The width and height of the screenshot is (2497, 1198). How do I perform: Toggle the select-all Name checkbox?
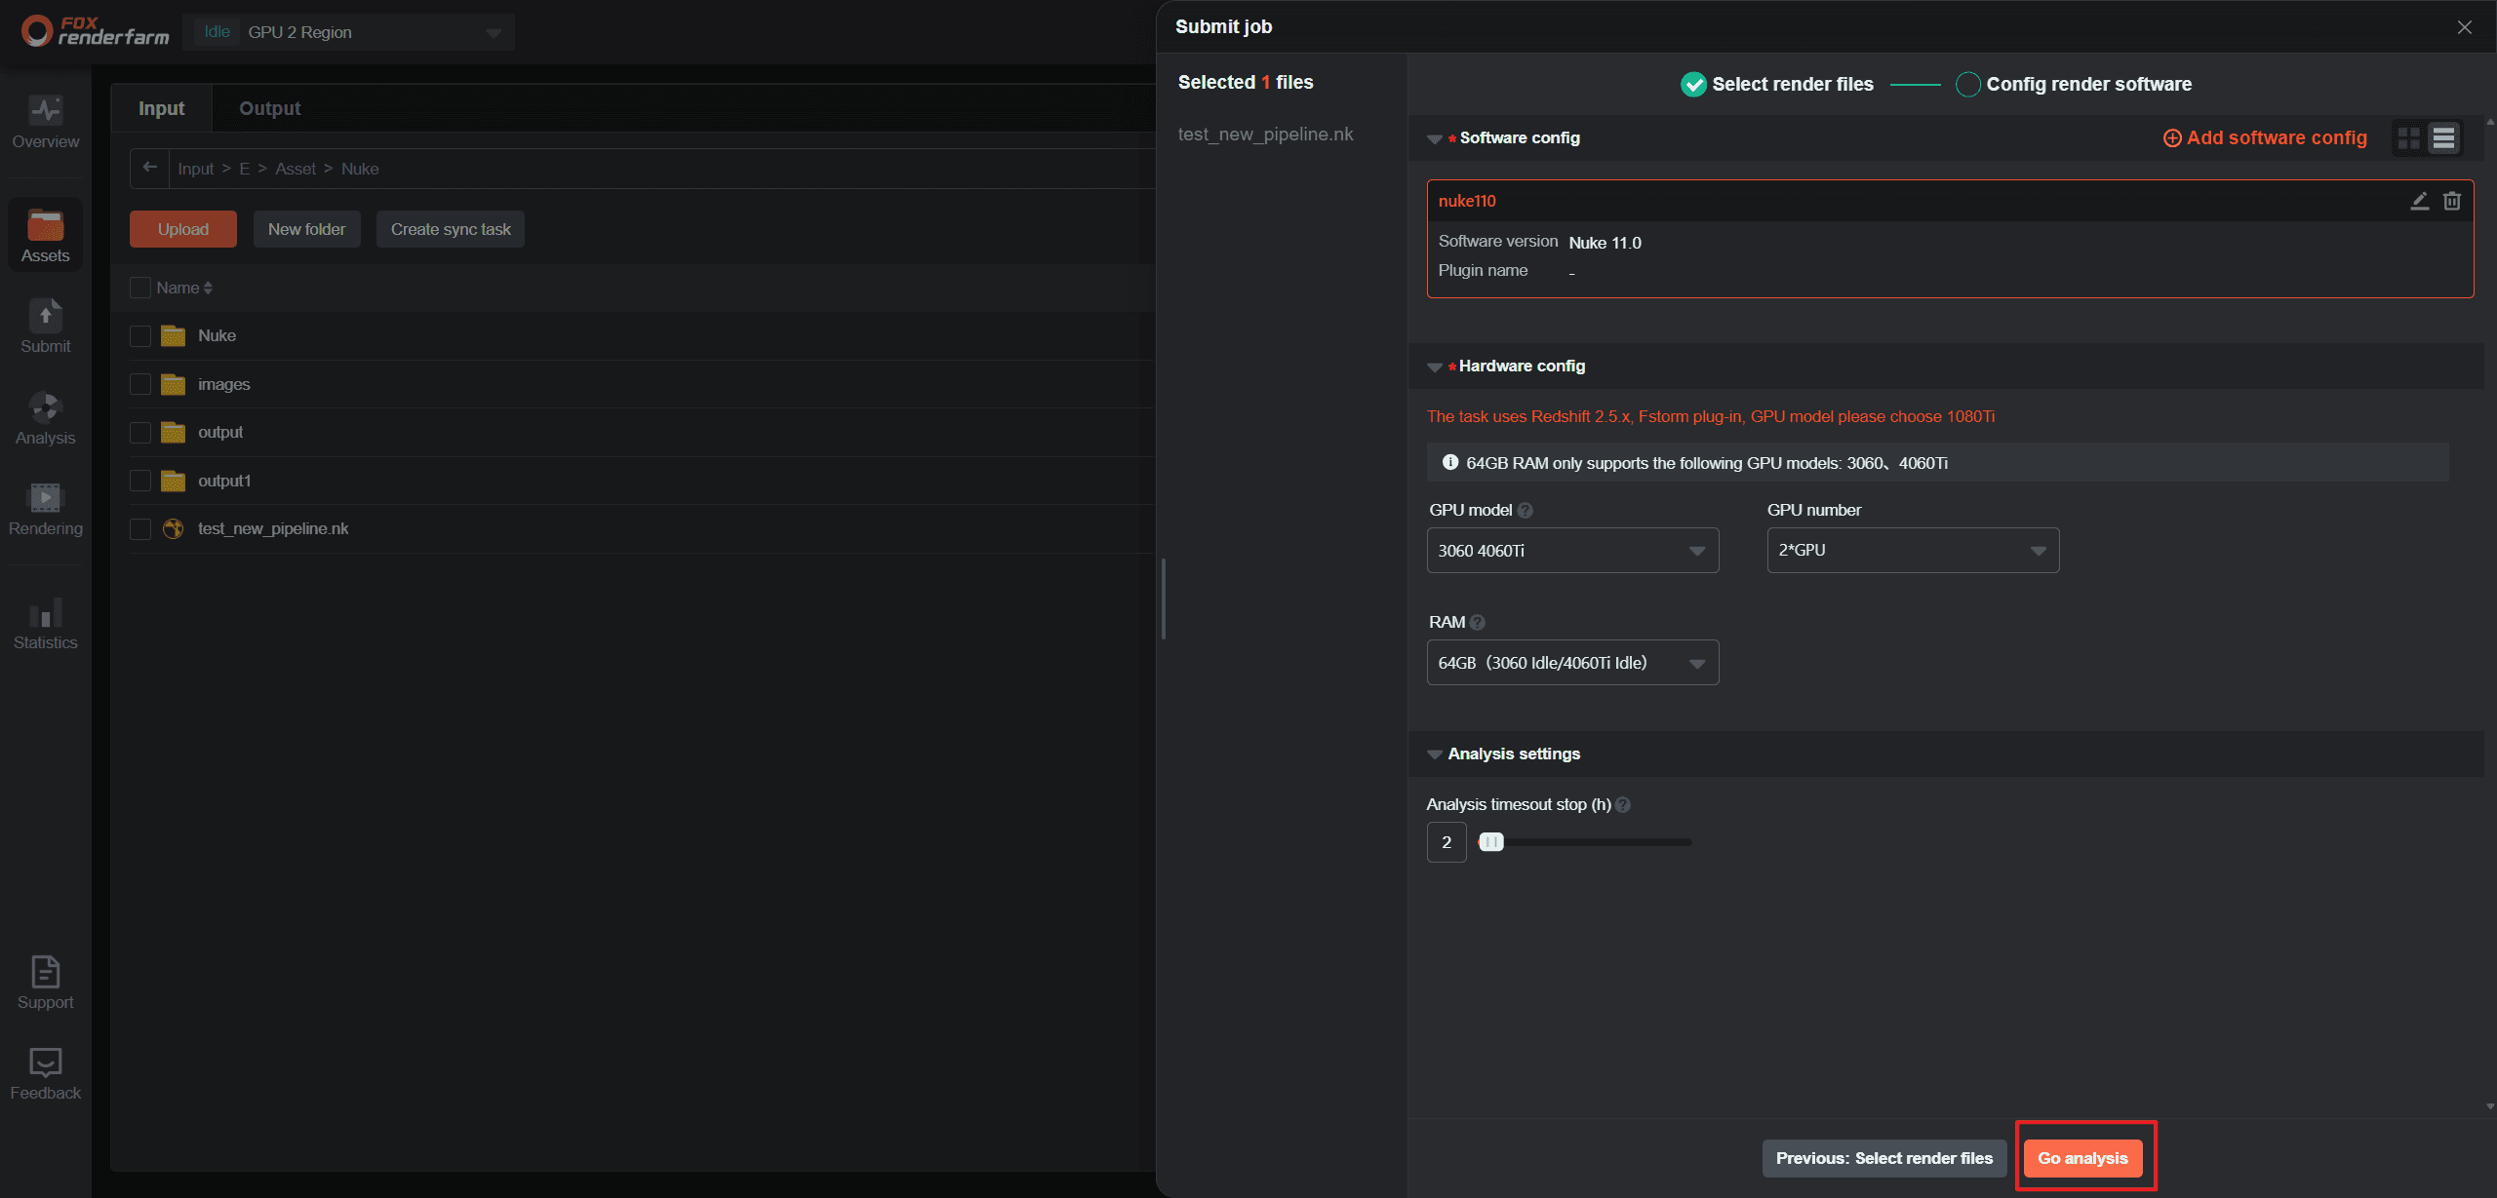coord(140,288)
